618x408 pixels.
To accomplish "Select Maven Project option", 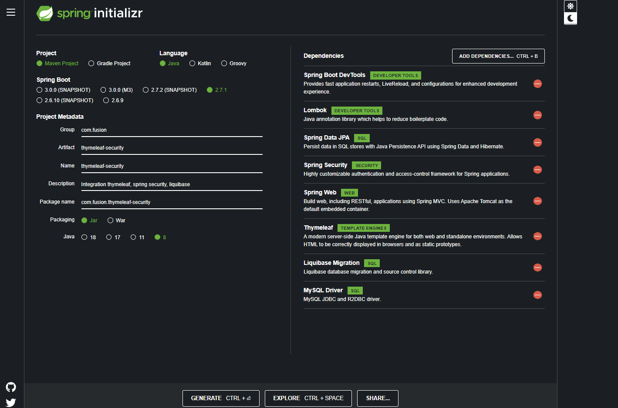I will pos(57,64).
